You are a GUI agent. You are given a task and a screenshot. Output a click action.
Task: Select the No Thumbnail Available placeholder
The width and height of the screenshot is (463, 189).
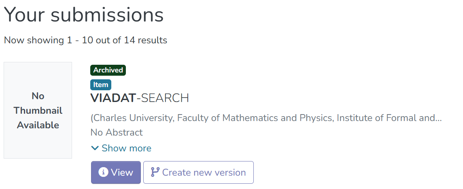pos(38,110)
